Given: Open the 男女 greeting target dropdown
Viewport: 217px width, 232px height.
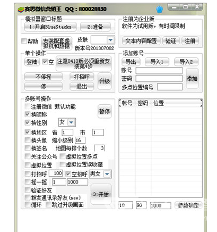Looking at the screenshot, I should pyautogui.click(x=107, y=174).
